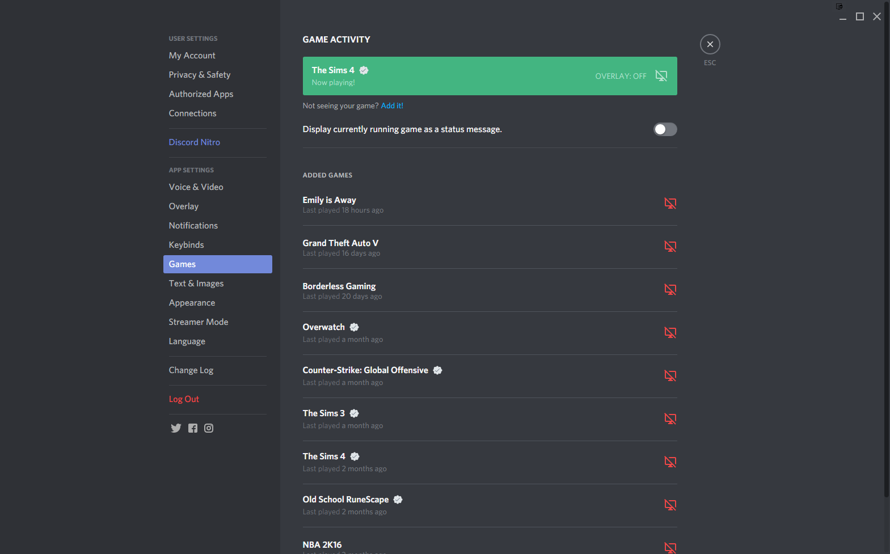
Task: Click Log Out in the sidebar
Action: 184,399
